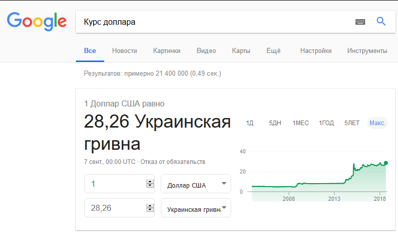Click the Google logo
This screenshot has width=398, height=232.
click(37, 21)
